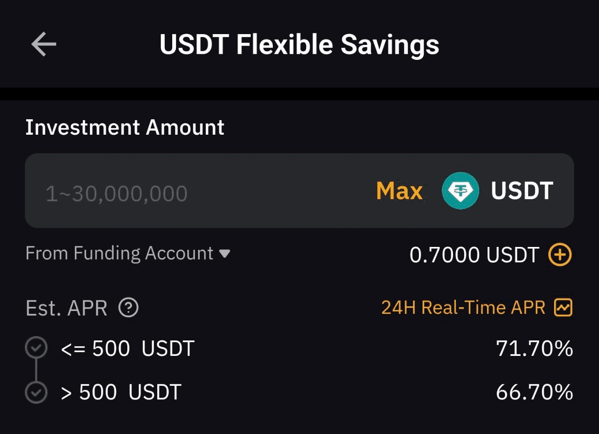Tap the Max button
The image size is (599, 434).
[x=399, y=191]
